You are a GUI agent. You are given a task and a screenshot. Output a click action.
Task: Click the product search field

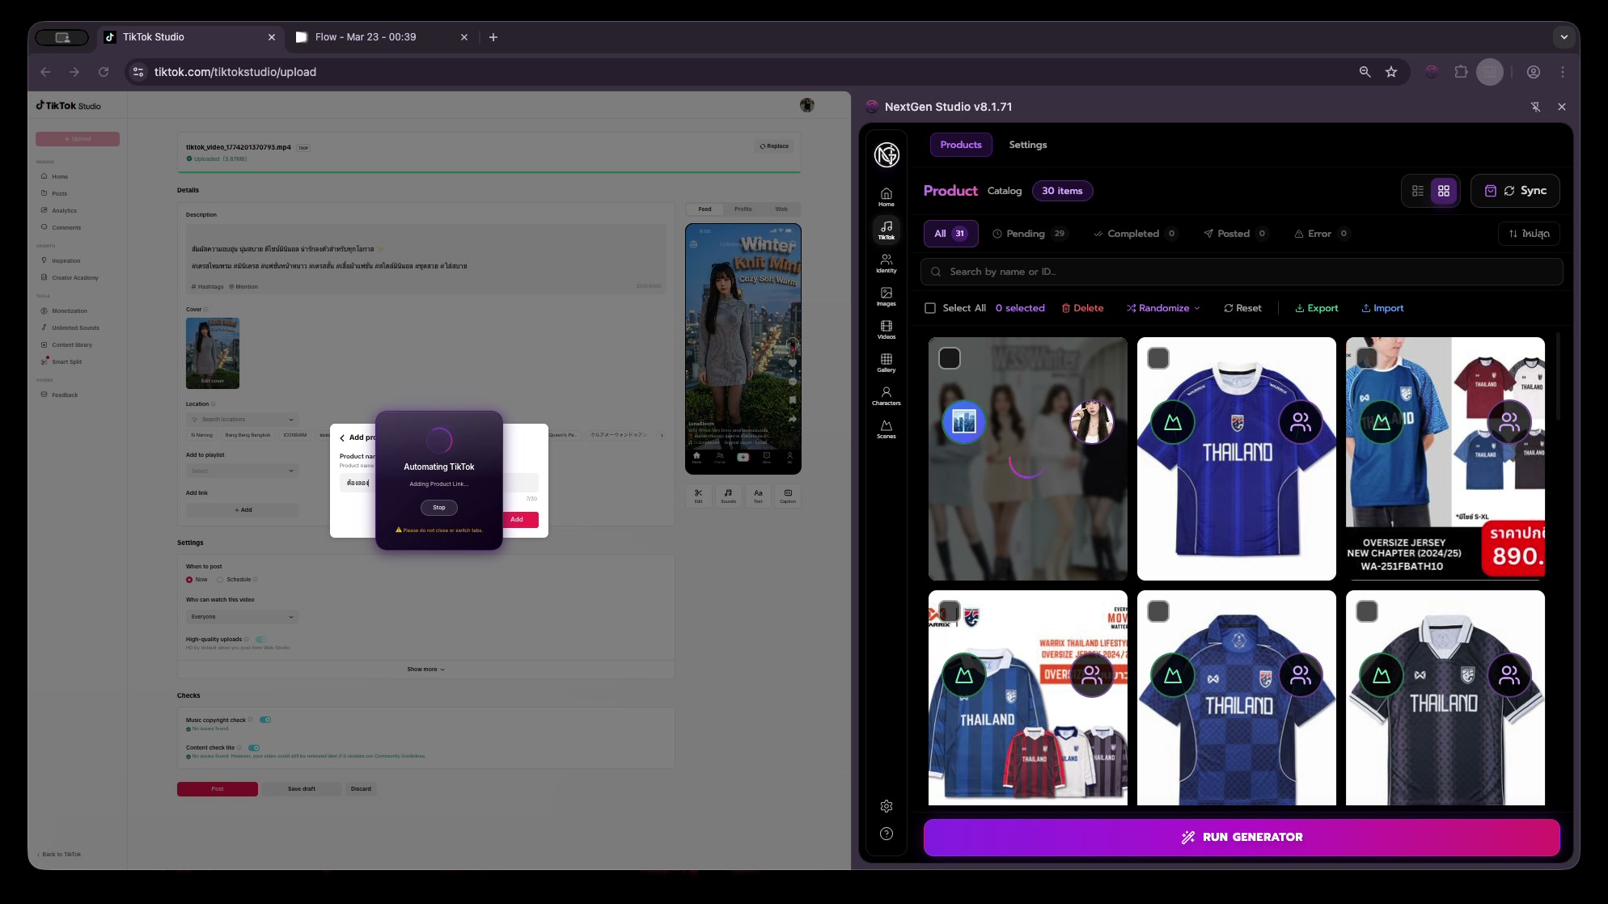(1242, 272)
